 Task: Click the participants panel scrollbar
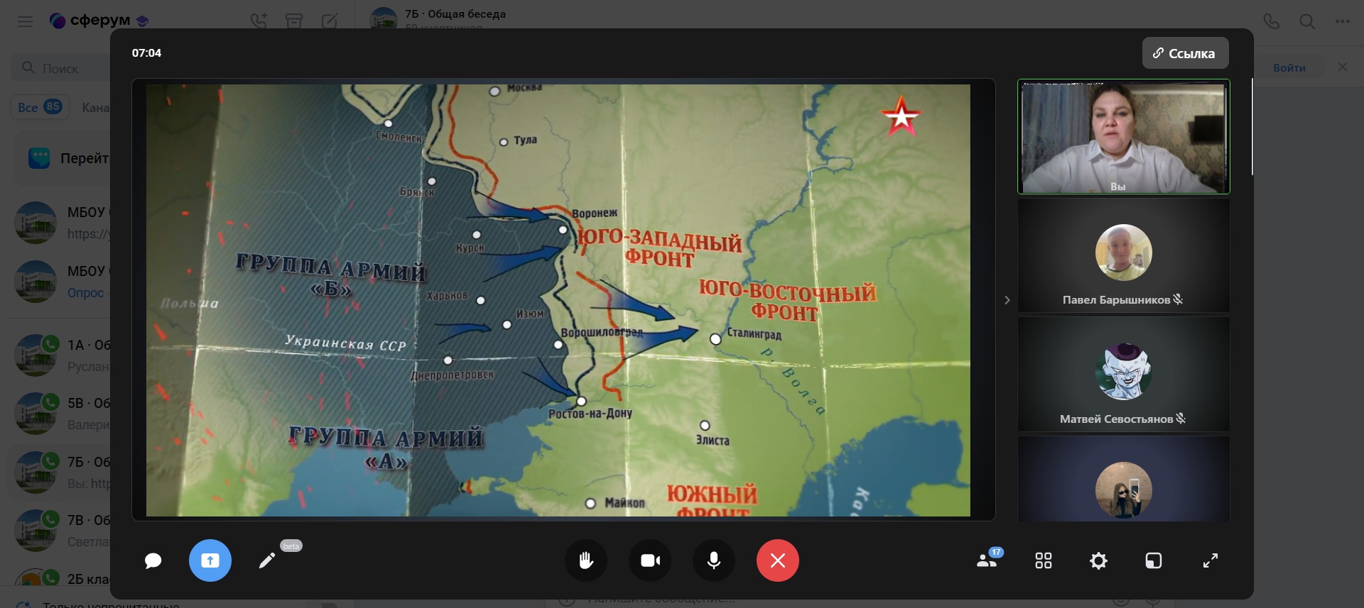point(1252,128)
